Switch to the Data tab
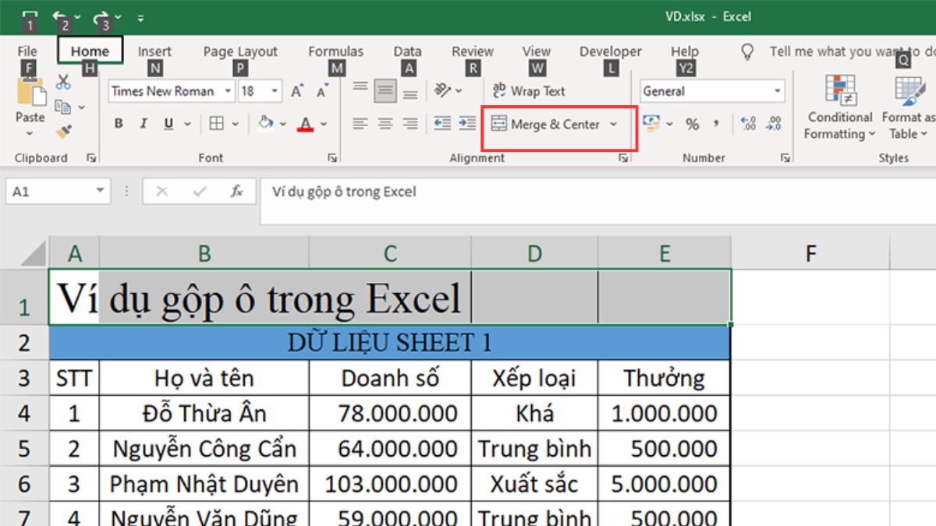This screenshot has height=526, width=936. pyautogui.click(x=407, y=51)
